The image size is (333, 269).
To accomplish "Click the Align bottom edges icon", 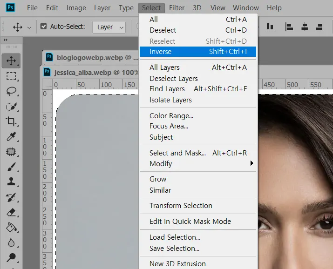I will coord(270,27).
